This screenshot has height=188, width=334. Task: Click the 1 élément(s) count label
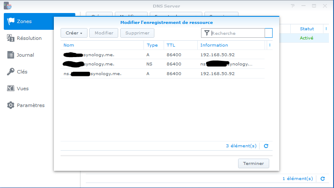[297, 178]
